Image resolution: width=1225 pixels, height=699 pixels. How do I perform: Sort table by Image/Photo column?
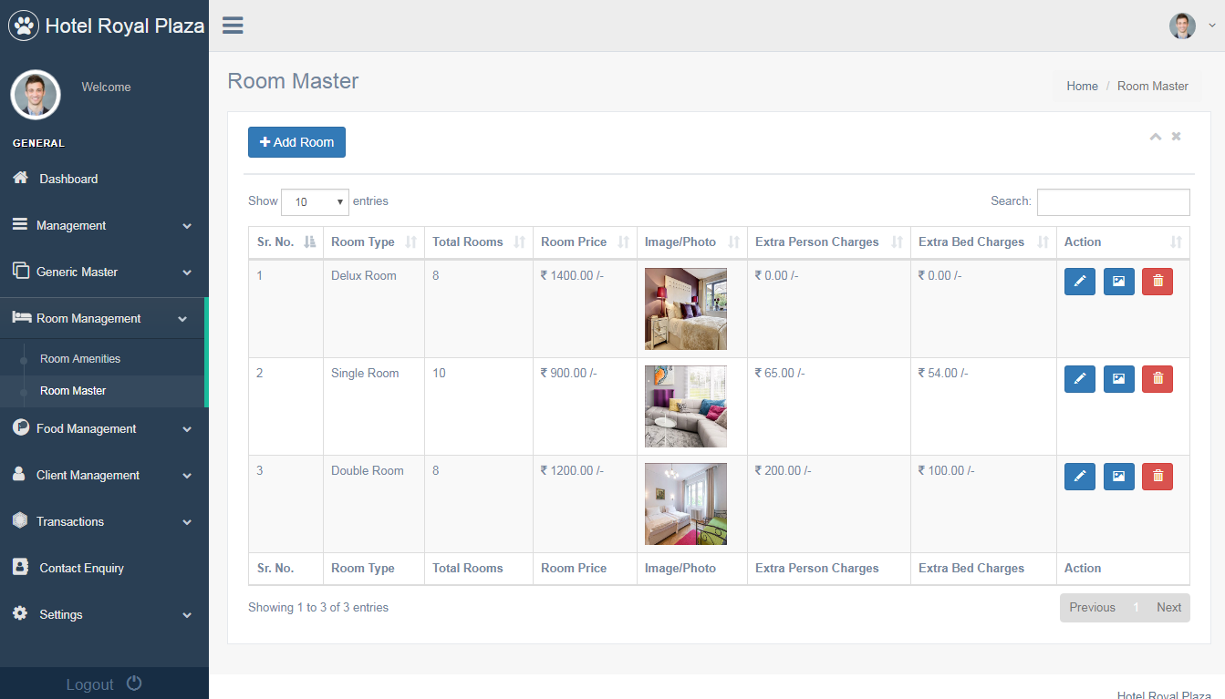[692, 242]
